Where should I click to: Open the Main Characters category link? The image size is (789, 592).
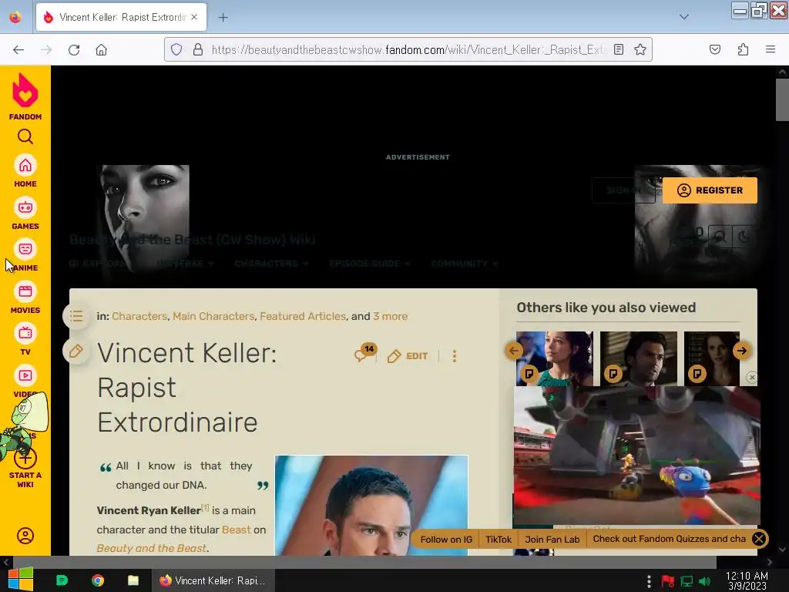[213, 316]
